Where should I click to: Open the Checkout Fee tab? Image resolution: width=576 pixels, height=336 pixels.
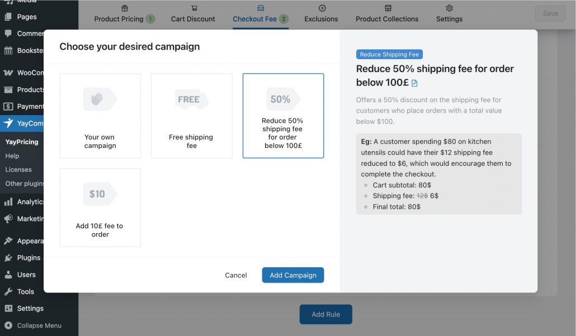[x=261, y=15]
